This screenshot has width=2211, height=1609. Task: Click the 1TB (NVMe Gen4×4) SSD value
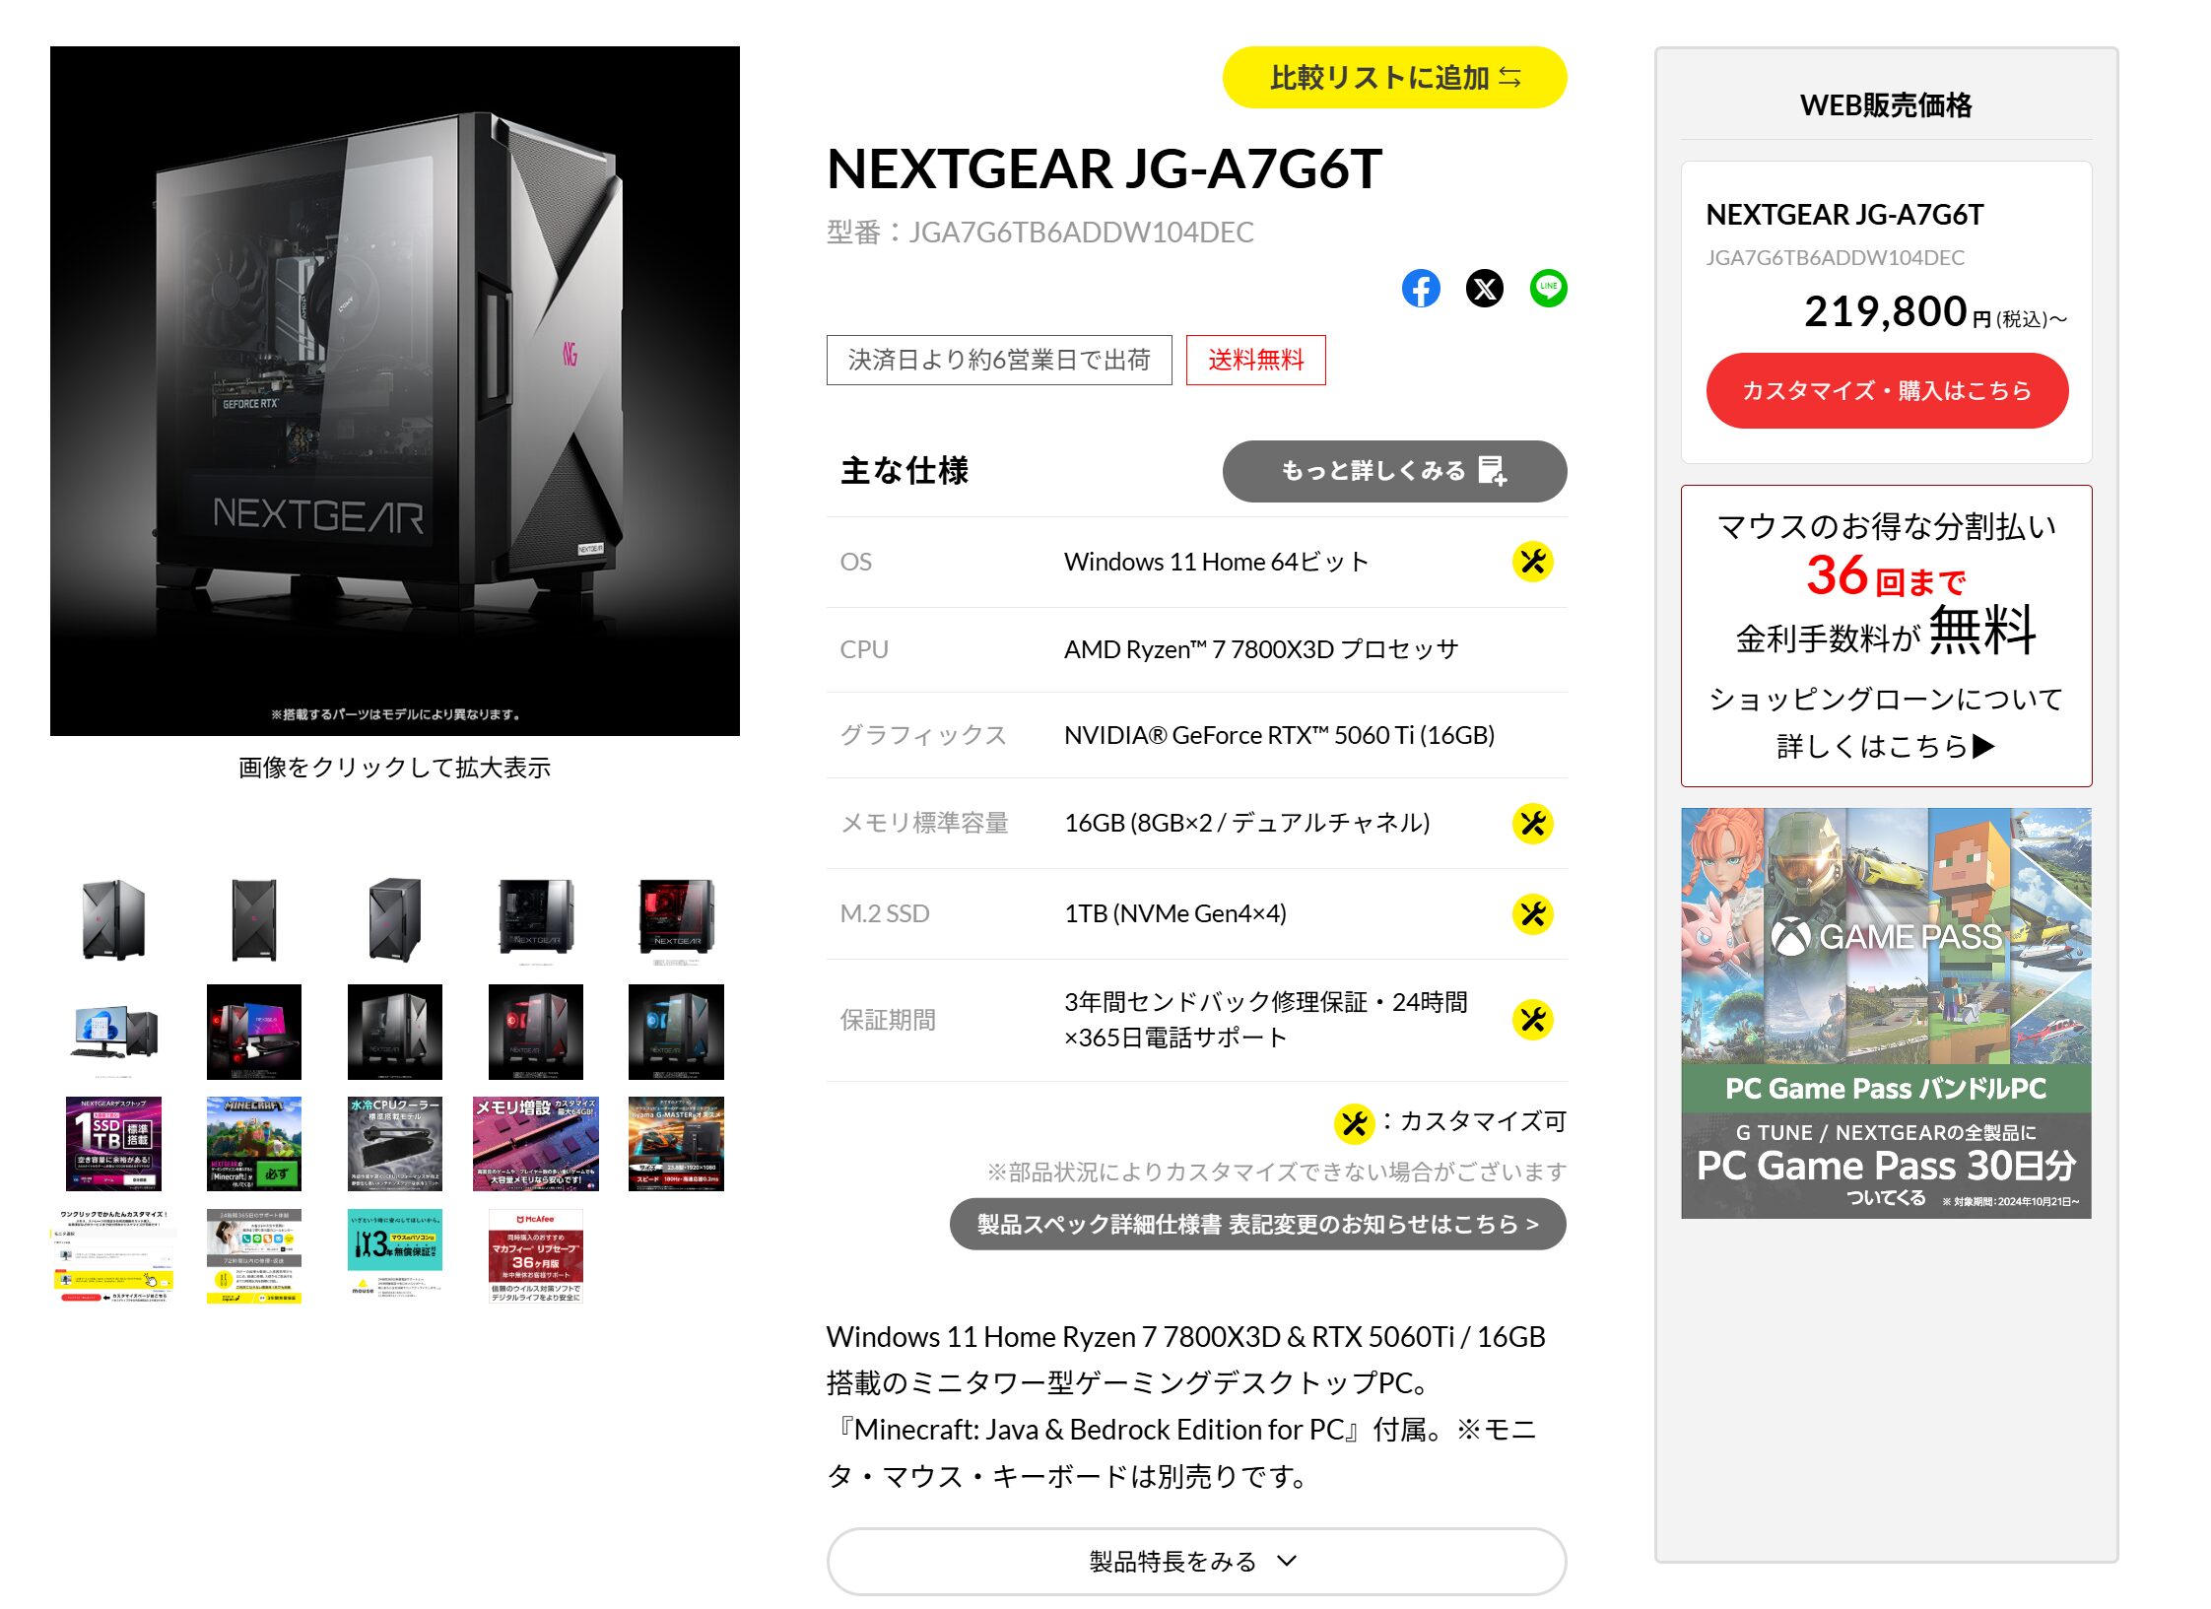coord(1175,913)
